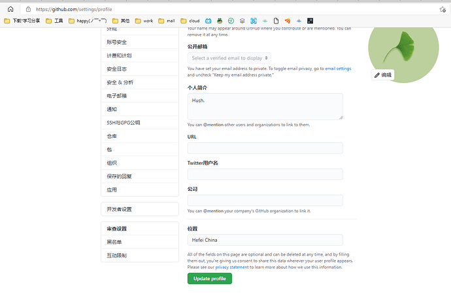This screenshot has height=294, width=451.
Task: Click the browser address bar URL
Action: [74, 9]
